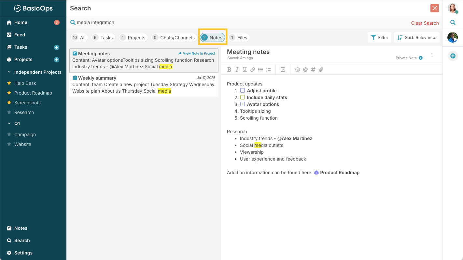Click View Note In Project link
The image size is (463, 260).
coord(197,53)
